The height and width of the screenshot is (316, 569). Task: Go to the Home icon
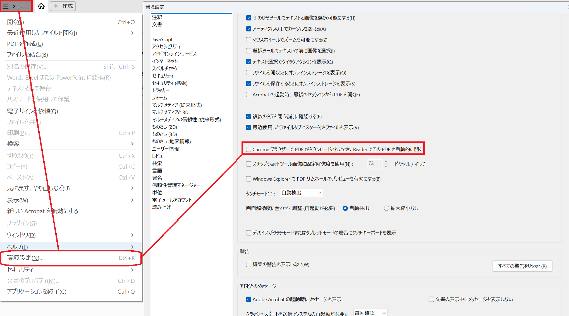click(41, 6)
